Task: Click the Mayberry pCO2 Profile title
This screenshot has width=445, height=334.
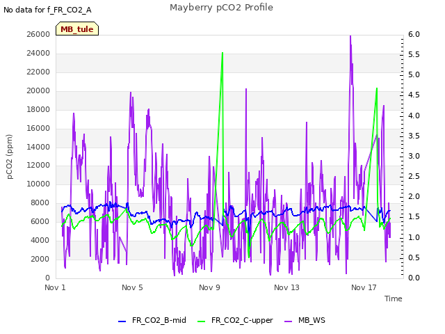Action: pyautogui.click(x=221, y=8)
